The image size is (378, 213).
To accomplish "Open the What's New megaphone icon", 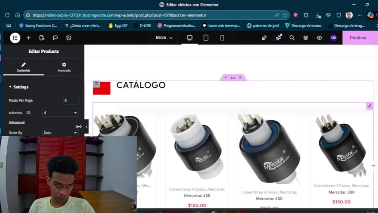I will 278,38.
